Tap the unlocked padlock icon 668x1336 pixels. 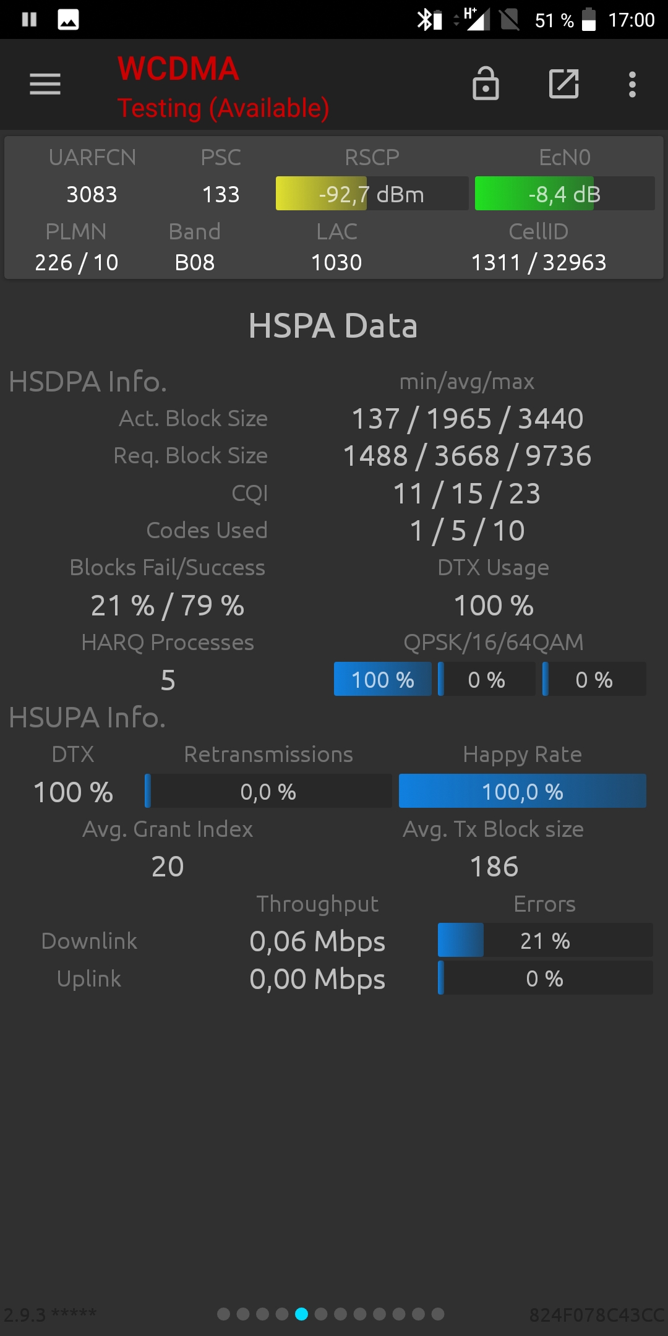[486, 83]
